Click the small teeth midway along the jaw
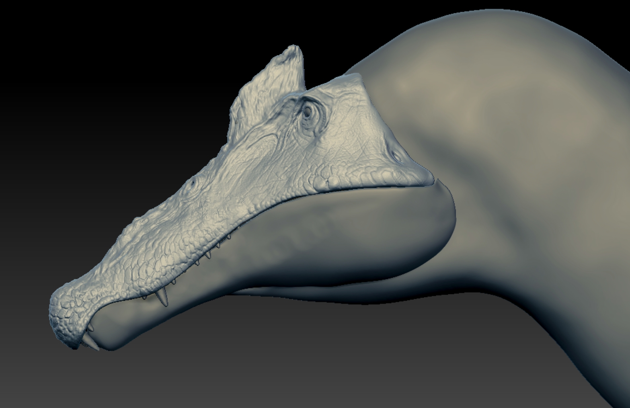This screenshot has height=408, width=630. [207, 255]
